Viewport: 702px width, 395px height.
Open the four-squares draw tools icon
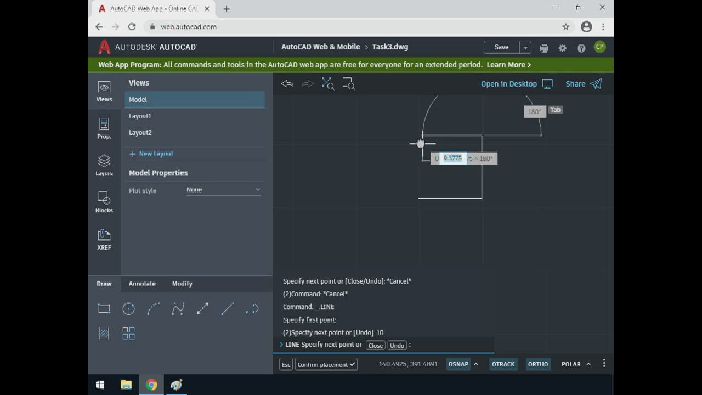pyautogui.click(x=128, y=333)
